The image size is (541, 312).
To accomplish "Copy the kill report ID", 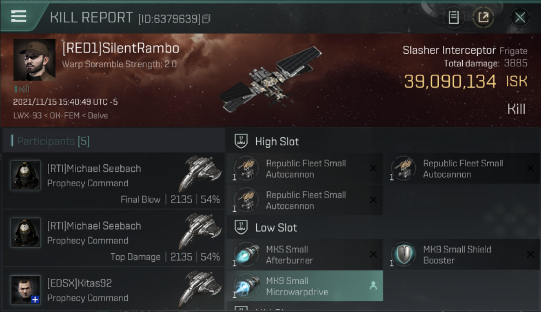I will 206,19.
